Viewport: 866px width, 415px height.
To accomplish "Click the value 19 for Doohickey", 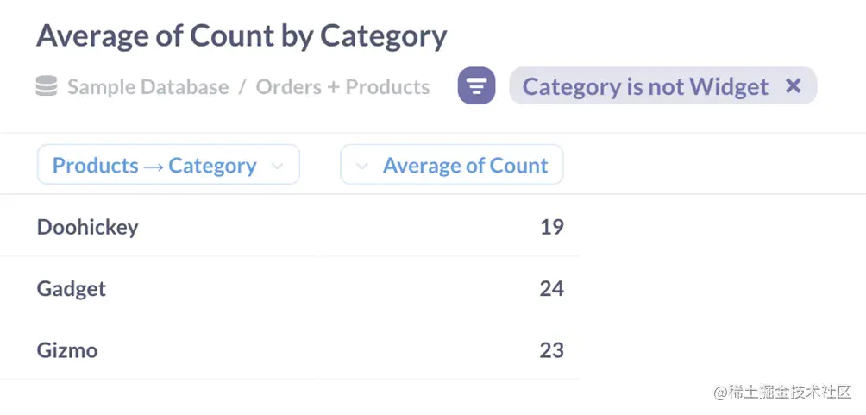I will [x=551, y=227].
